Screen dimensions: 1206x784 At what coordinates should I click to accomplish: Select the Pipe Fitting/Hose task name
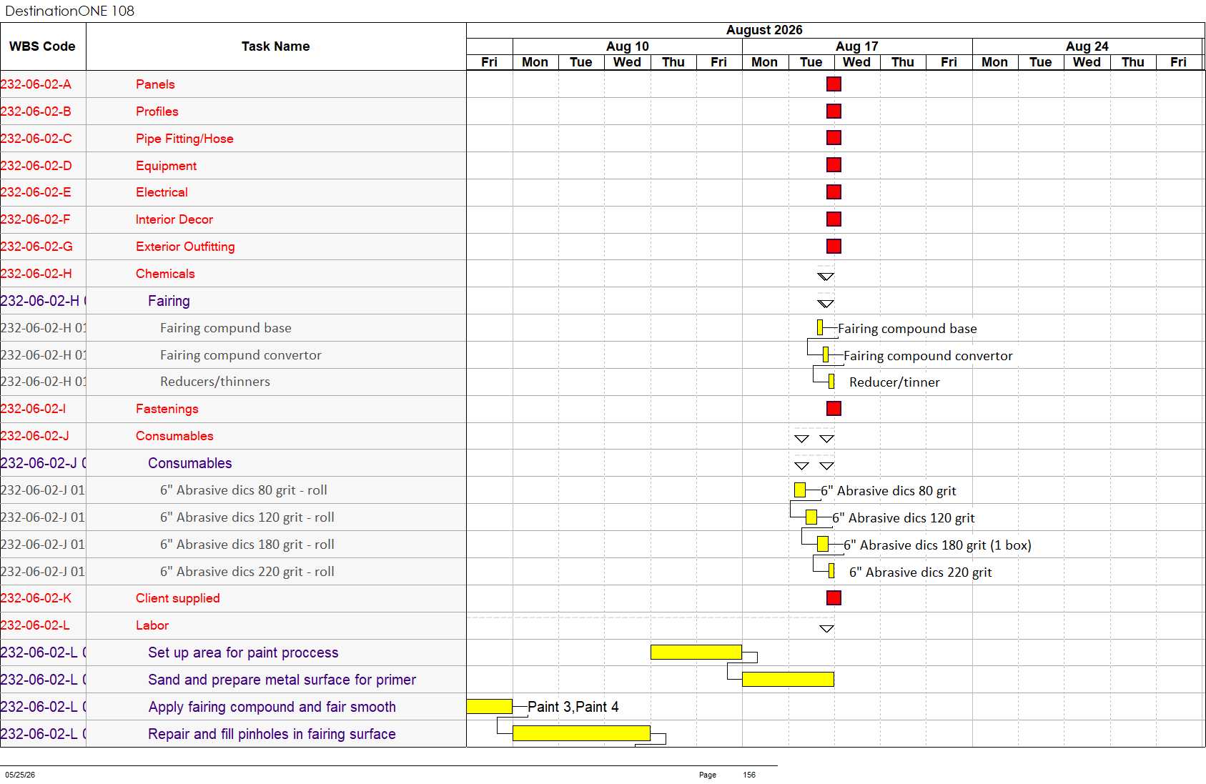[x=184, y=139]
